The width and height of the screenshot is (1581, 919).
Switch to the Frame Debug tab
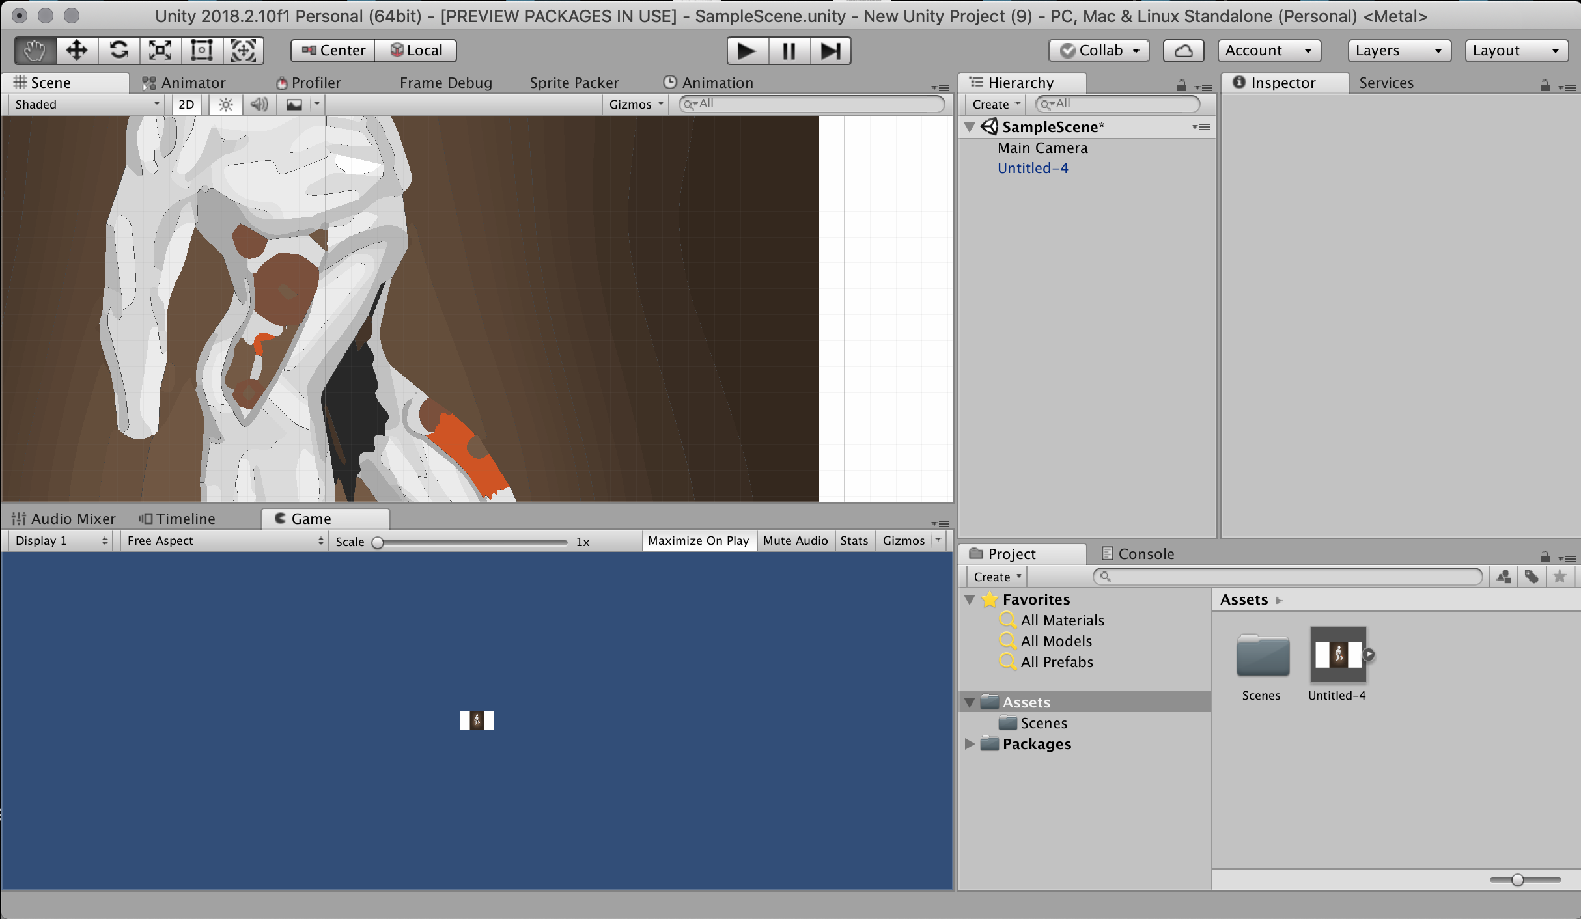coord(445,83)
